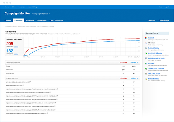
Task: Select the Campaigns tab
Action: 18,20
